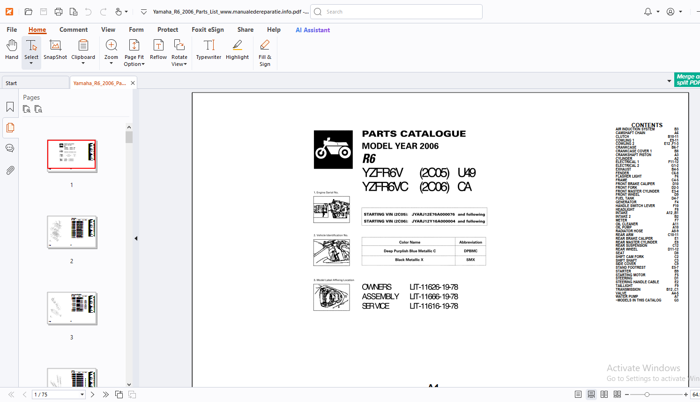
Task: Open the Comments panel icon
Action: 10,148
